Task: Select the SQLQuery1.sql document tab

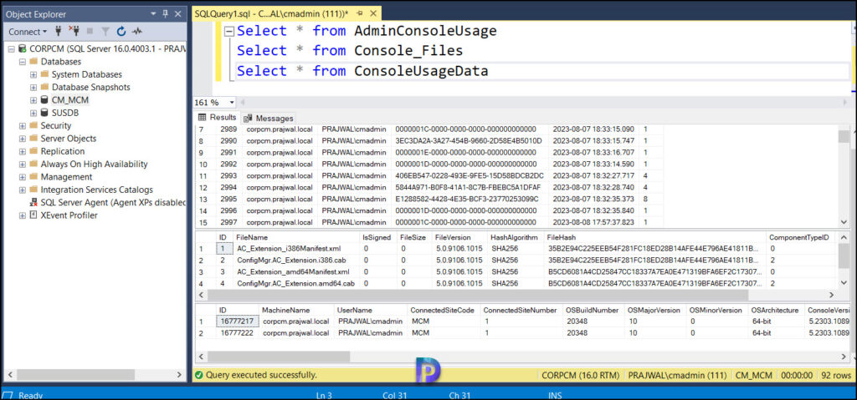Action: [272, 12]
